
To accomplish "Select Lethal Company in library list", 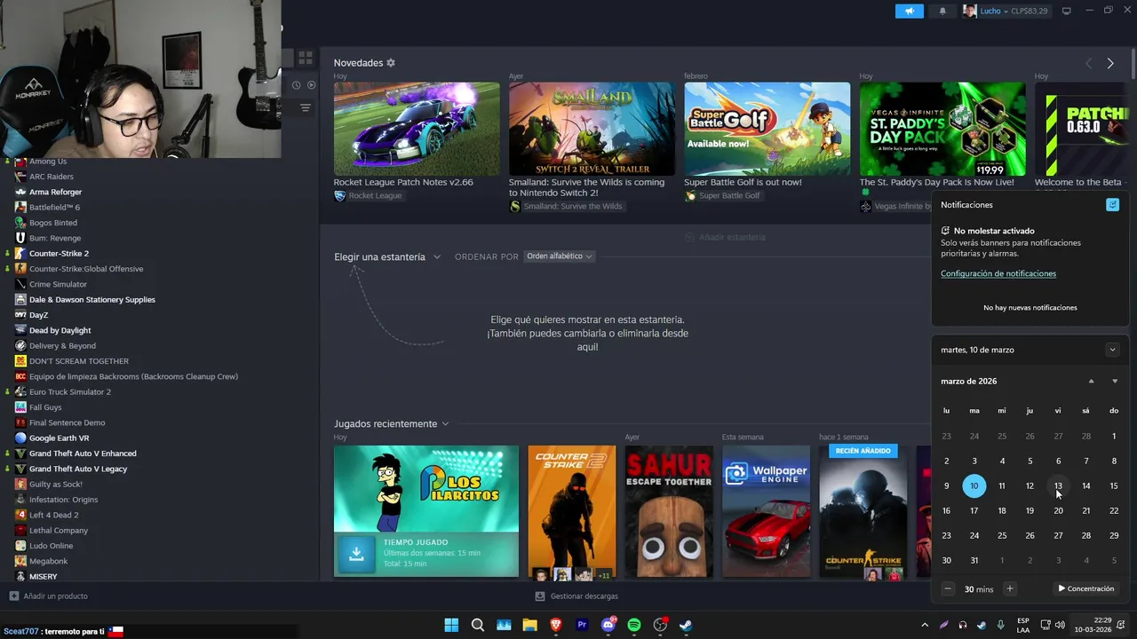I will click(x=59, y=530).
